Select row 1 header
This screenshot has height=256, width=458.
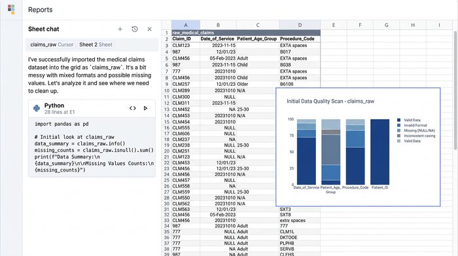point(166,33)
